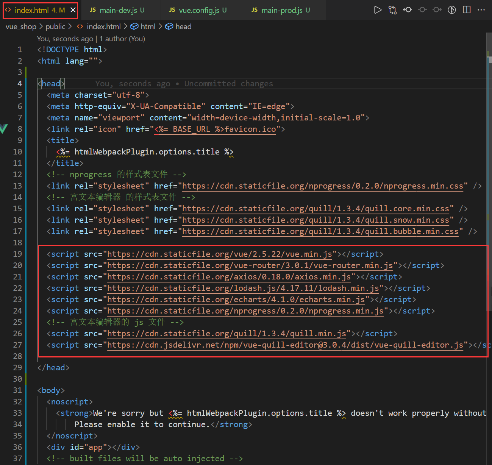Expand the vue_shop breadcrumb folder
492x465 pixels.
tap(21, 27)
